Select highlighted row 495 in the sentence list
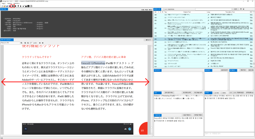The width and height of the screenshot is (255, 139). (203, 39)
